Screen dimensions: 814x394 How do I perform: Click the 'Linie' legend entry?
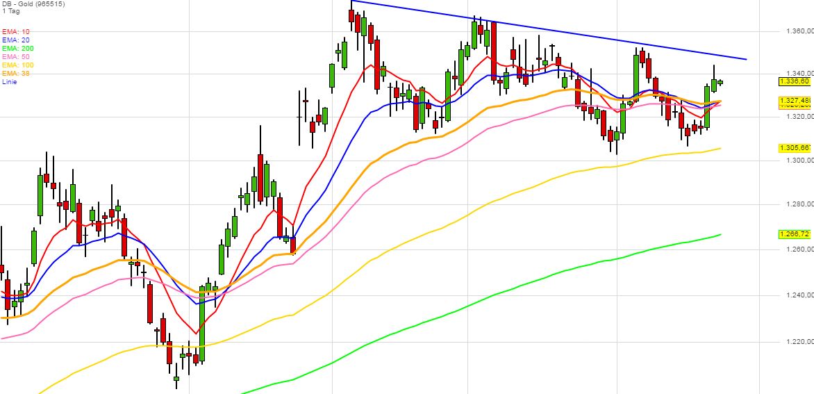point(9,81)
